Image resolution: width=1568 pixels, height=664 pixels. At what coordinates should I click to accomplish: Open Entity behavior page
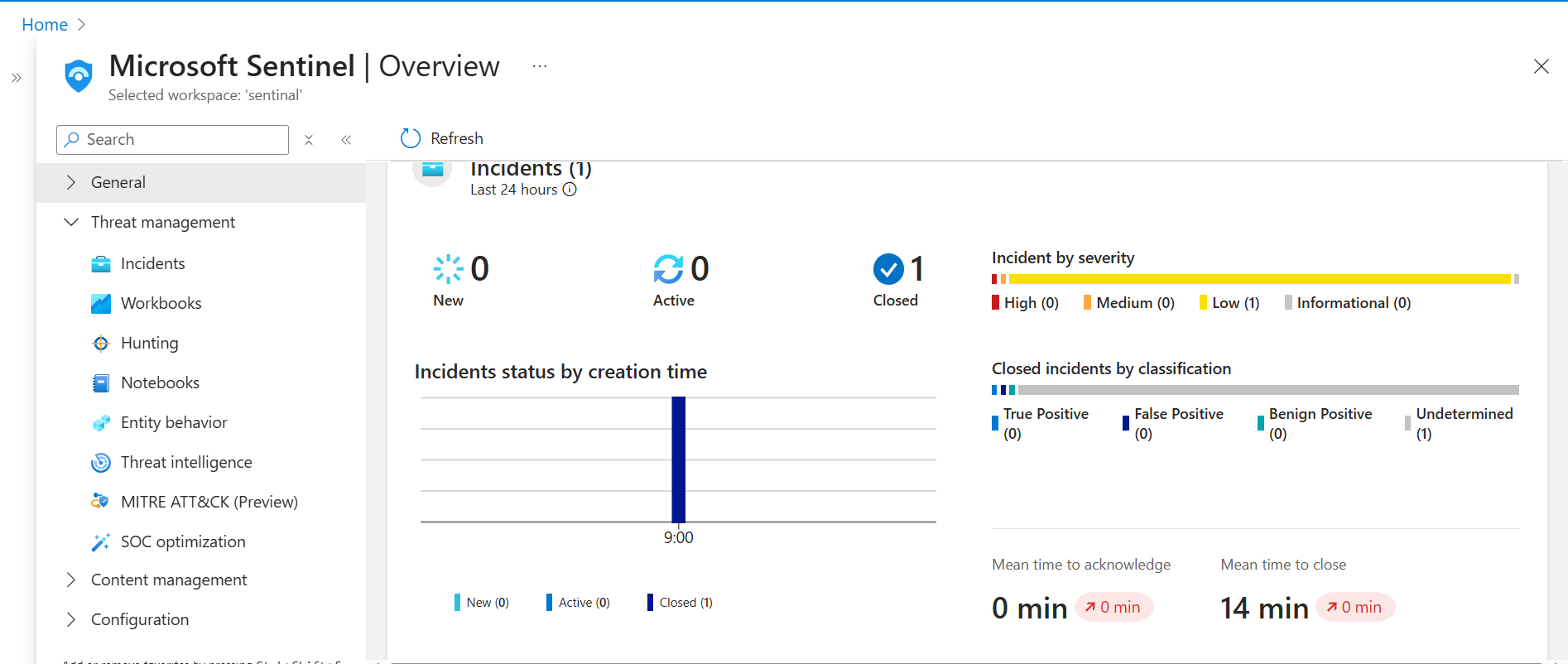174,422
